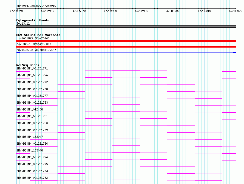The width and height of the screenshot is (244, 184).
Task: Click the red bar under esv33497
Action: (126, 47)
